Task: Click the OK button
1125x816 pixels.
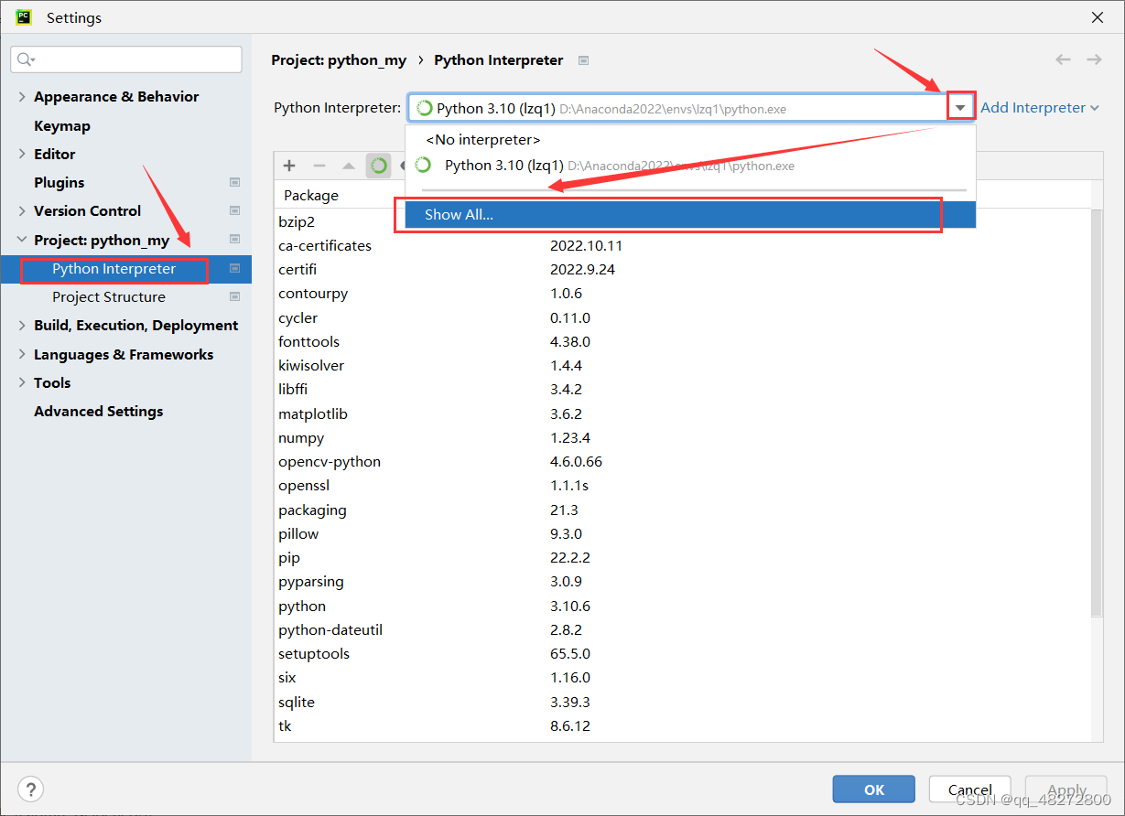Action: [873, 789]
